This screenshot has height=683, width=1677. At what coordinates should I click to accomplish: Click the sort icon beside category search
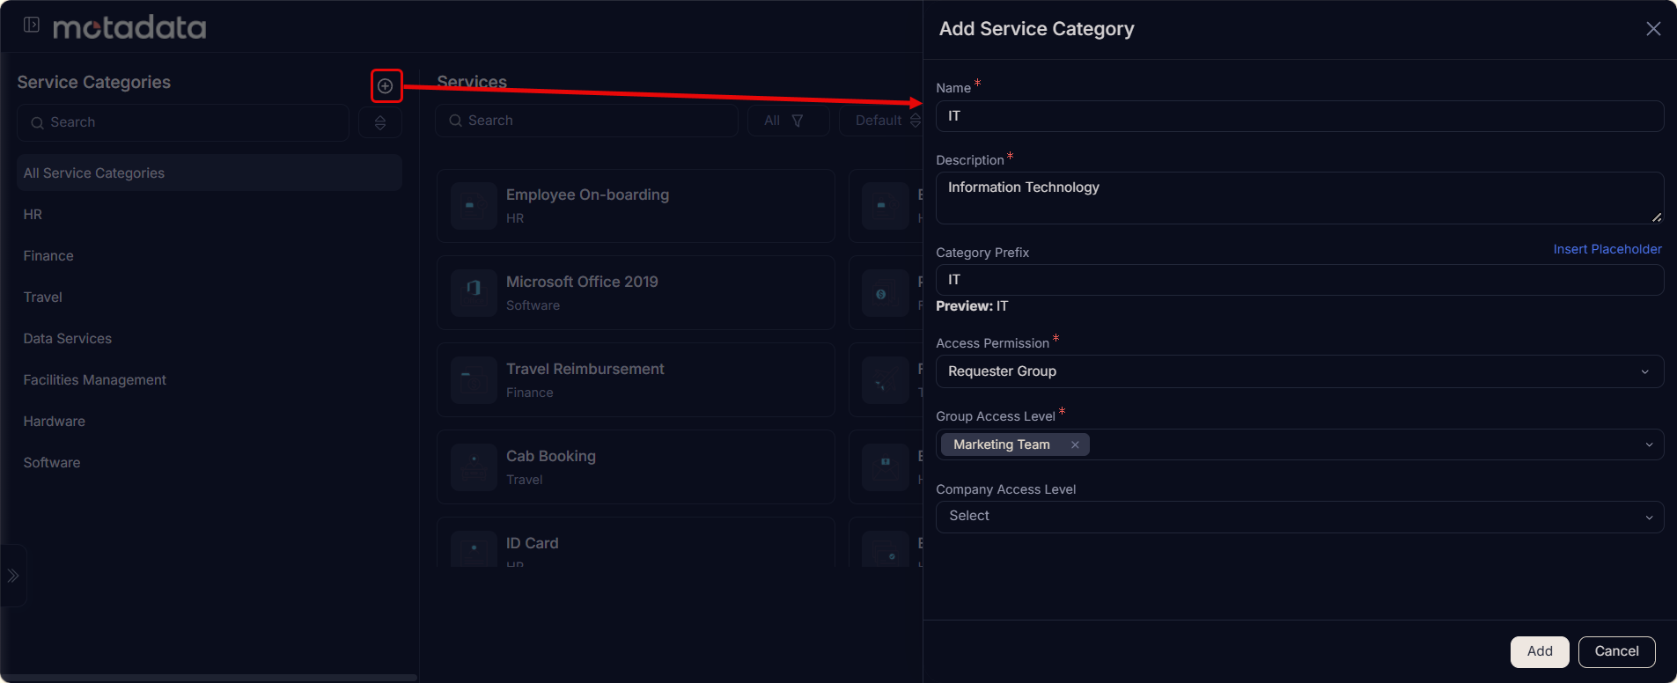click(x=380, y=122)
